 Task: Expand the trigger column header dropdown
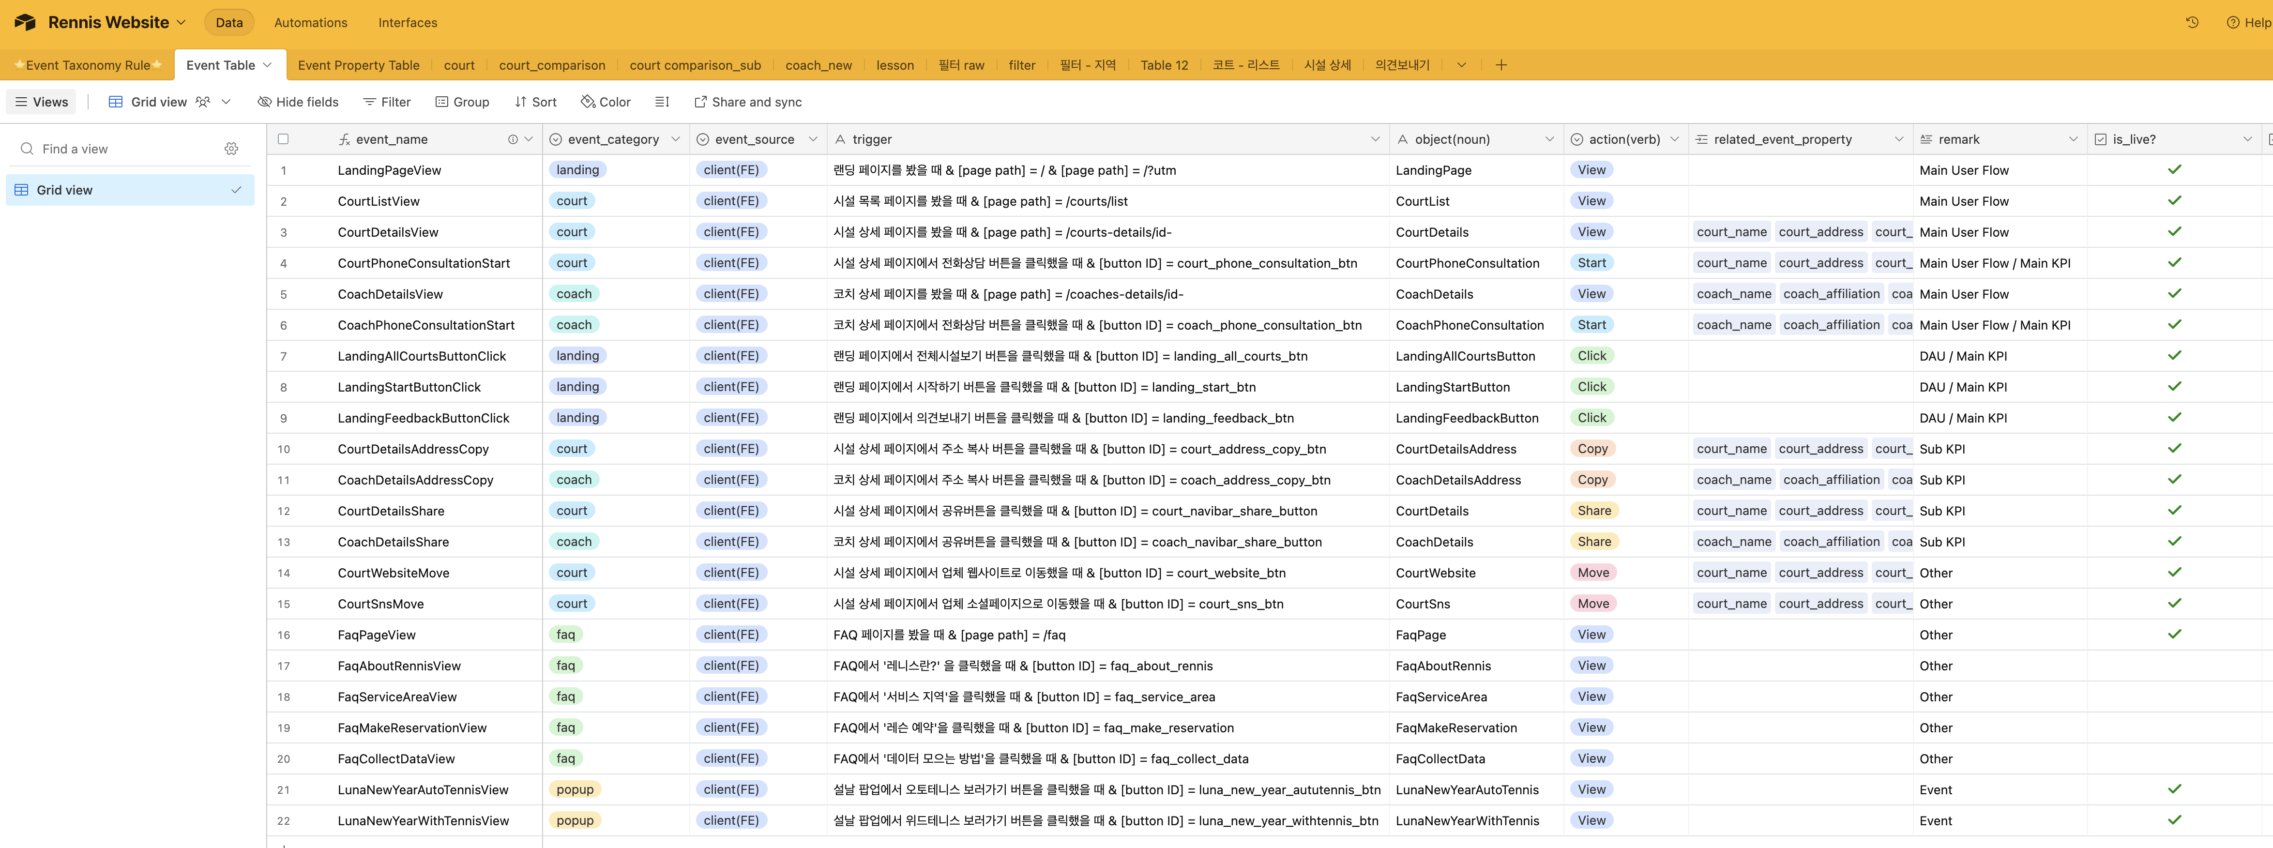(x=1375, y=139)
